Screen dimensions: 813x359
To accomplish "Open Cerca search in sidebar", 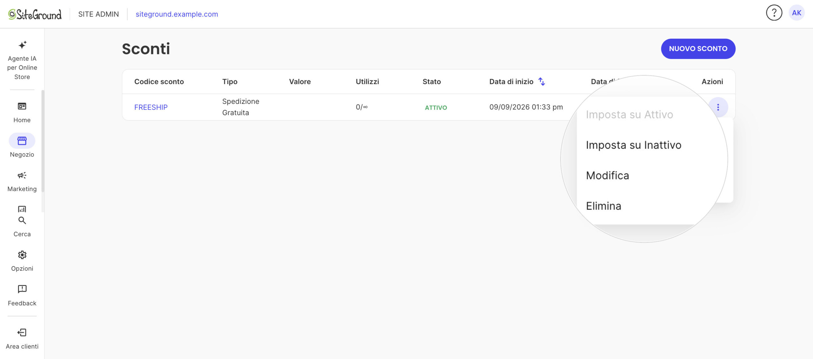I will pos(22,227).
